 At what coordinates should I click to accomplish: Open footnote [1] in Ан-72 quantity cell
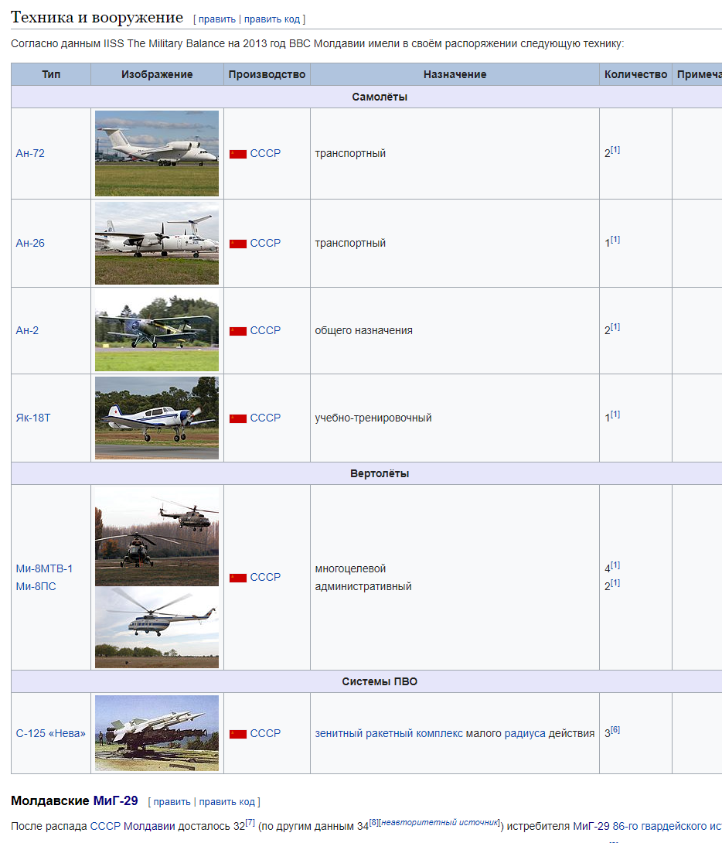click(615, 150)
